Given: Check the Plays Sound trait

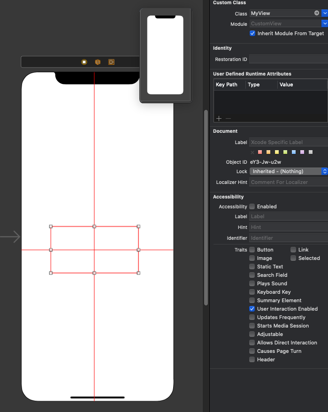Looking at the screenshot, I should tap(252, 283).
